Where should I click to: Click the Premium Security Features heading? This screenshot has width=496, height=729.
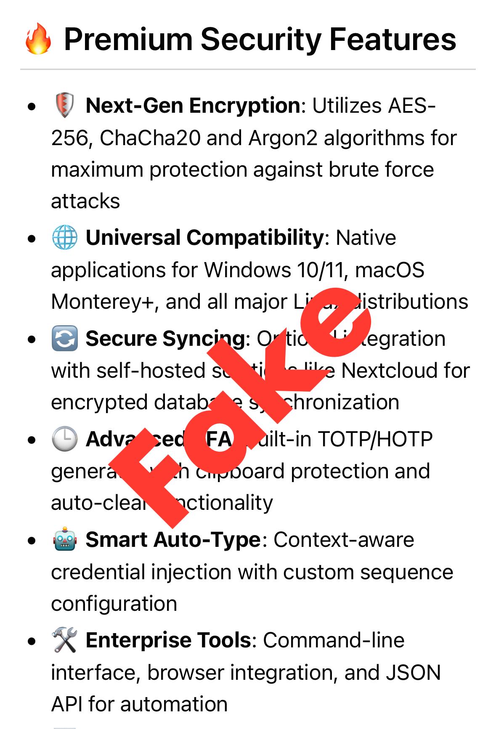(x=260, y=40)
